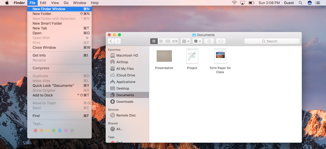The width and height of the screenshot is (326, 149).
Task: Click the Share toolbar button
Action: [209, 41]
